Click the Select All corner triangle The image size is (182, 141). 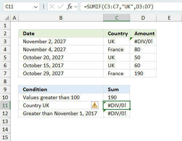(x=7, y=18)
